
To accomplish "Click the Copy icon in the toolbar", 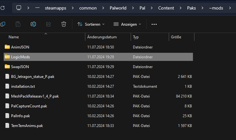I will [3, 24].
